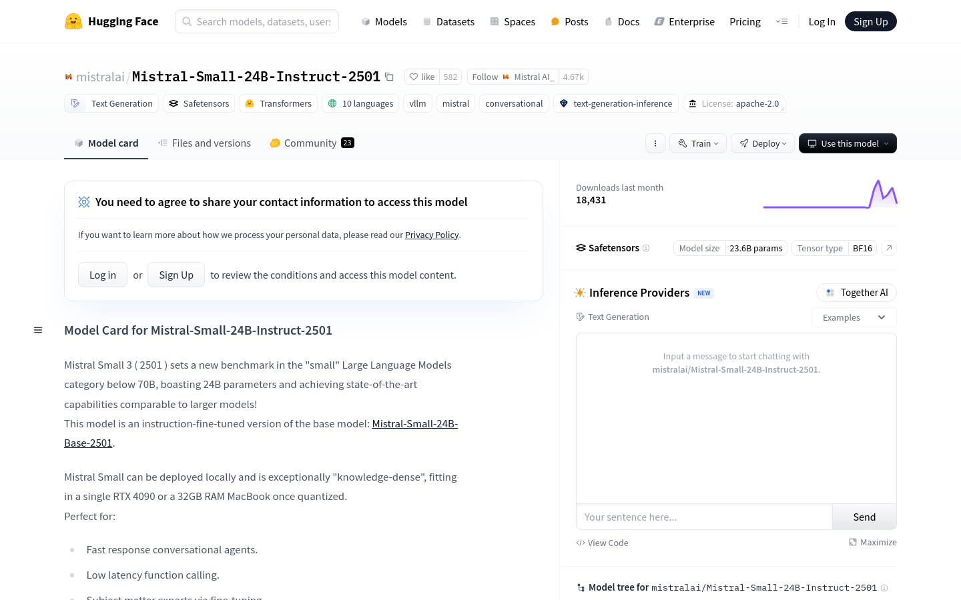This screenshot has width=961, height=600.
Task: Click the Text Generation task link in widget
Action: (x=613, y=317)
